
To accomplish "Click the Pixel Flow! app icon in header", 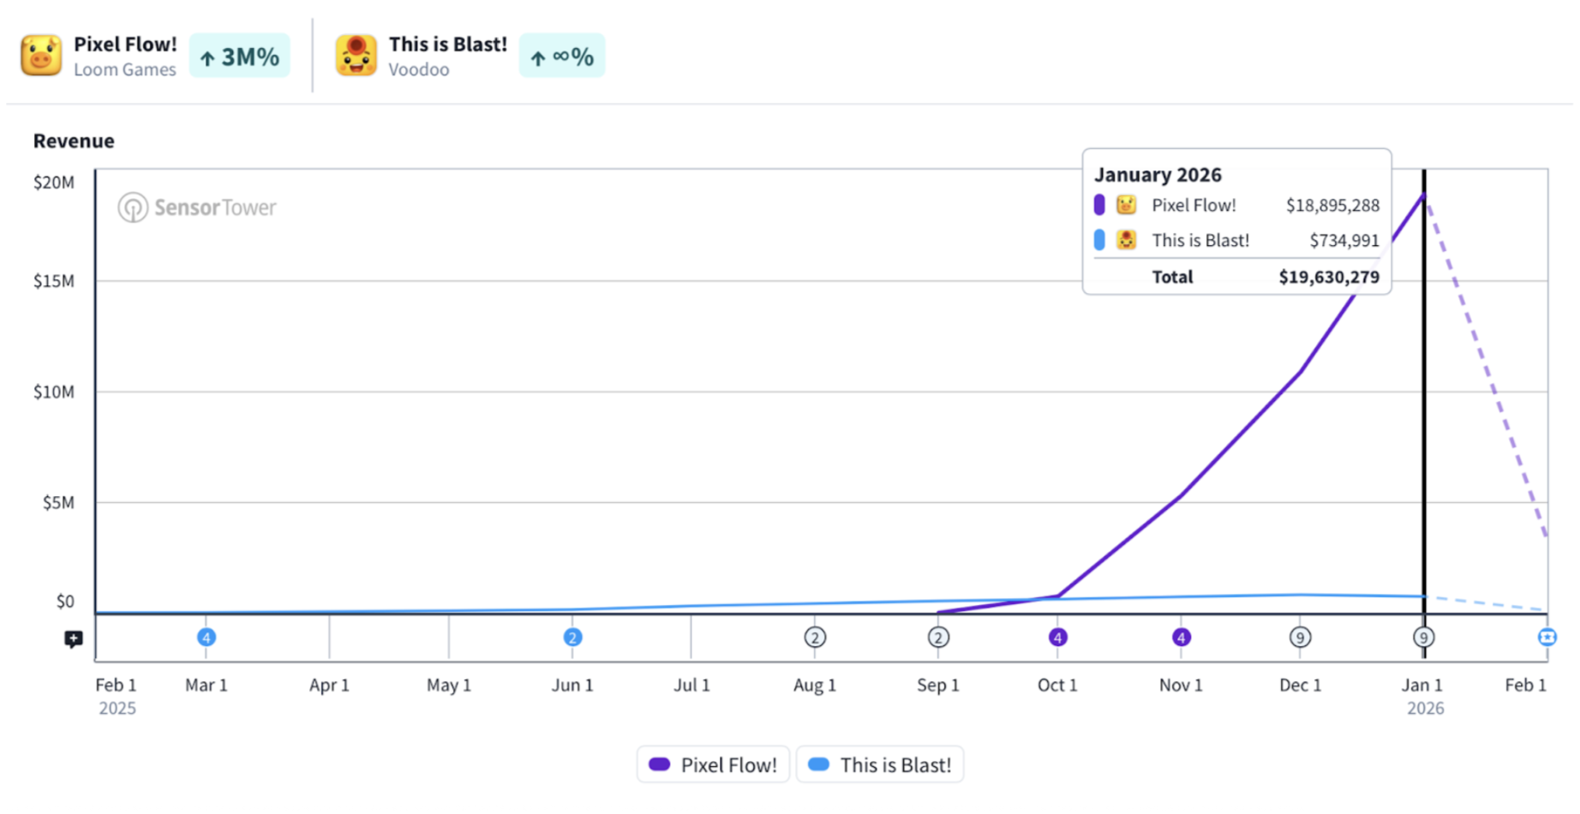I will click(x=41, y=56).
